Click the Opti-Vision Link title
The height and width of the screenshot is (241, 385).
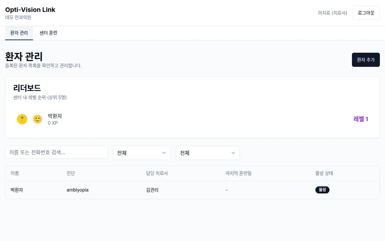[x=30, y=10]
